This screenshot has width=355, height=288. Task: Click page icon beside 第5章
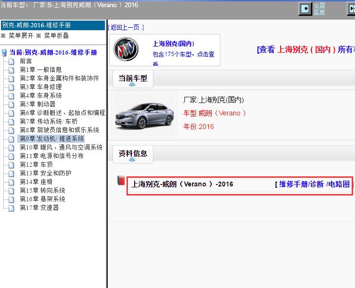click(11, 104)
